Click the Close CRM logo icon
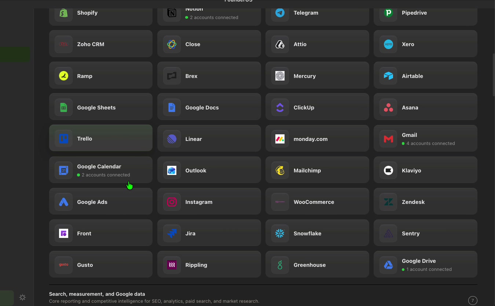The image size is (495, 306). [x=172, y=44]
